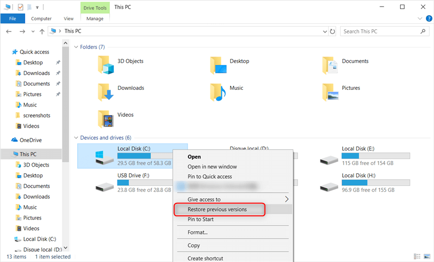This screenshot has width=434, height=262.
Task: Open the address bar history dropdown
Action: (x=325, y=31)
